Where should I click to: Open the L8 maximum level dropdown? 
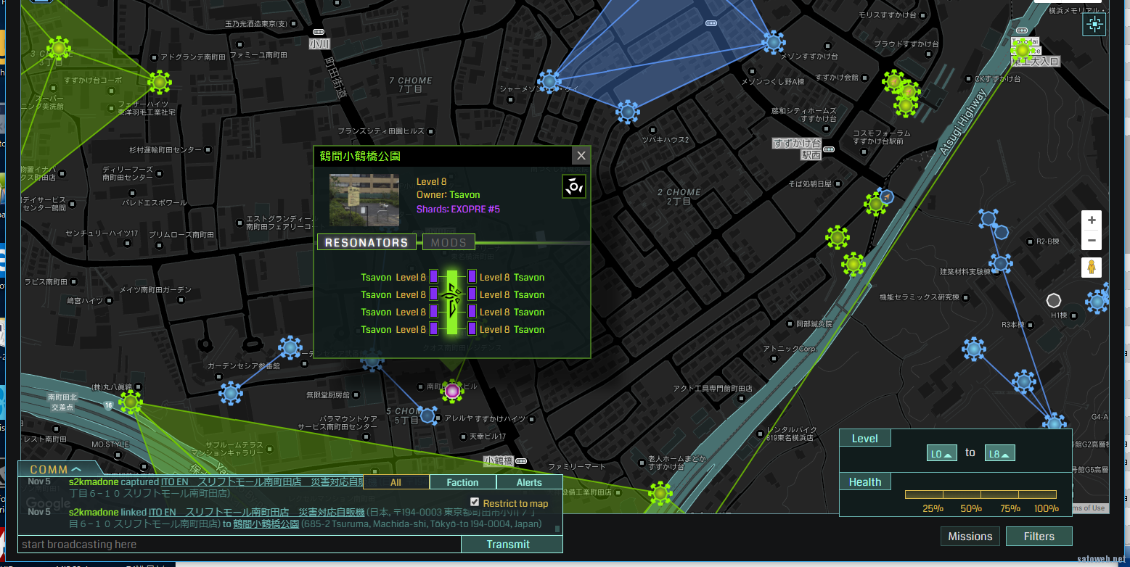coord(1000,454)
